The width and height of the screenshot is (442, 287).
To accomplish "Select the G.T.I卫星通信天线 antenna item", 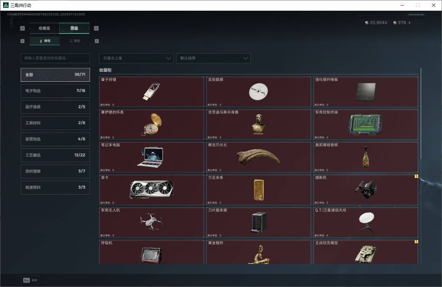I will coord(366,222).
